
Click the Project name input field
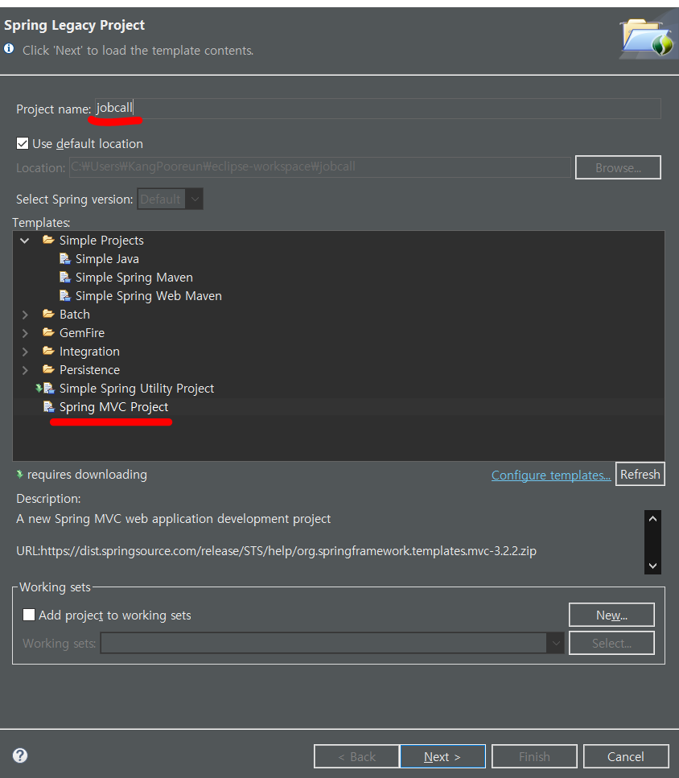pos(378,108)
